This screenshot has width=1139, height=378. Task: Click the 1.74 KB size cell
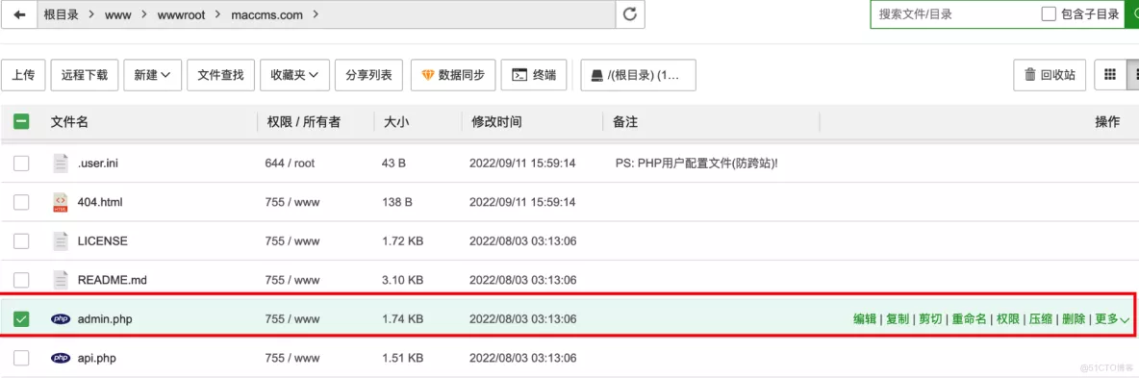pos(402,318)
